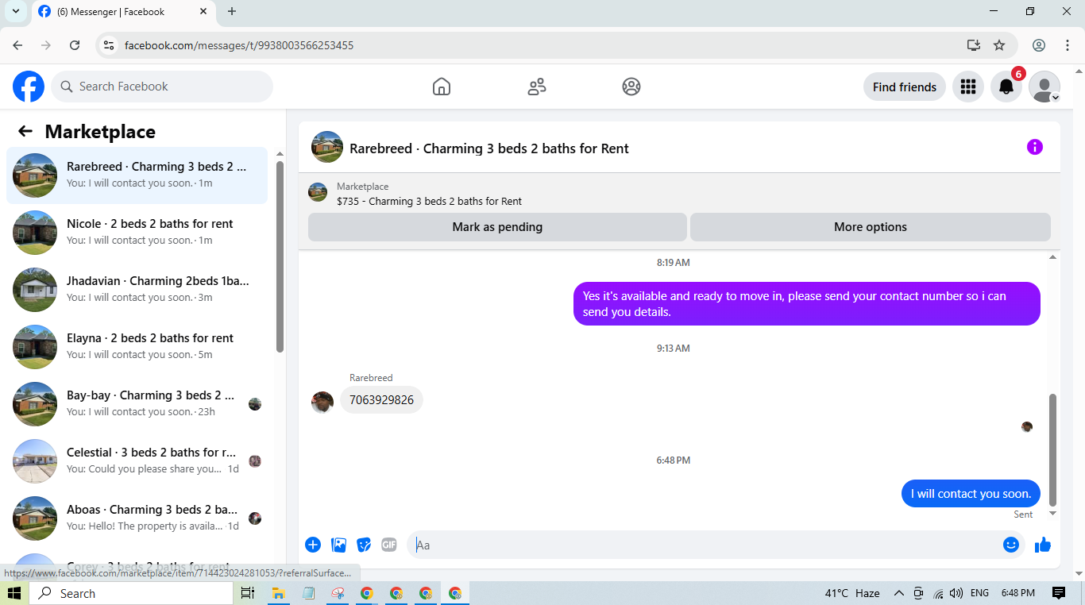Click the message 7063929826

pos(381,400)
